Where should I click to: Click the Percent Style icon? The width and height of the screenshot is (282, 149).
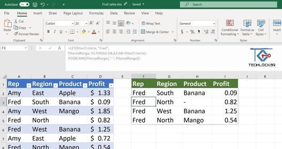tap(192, 32)
